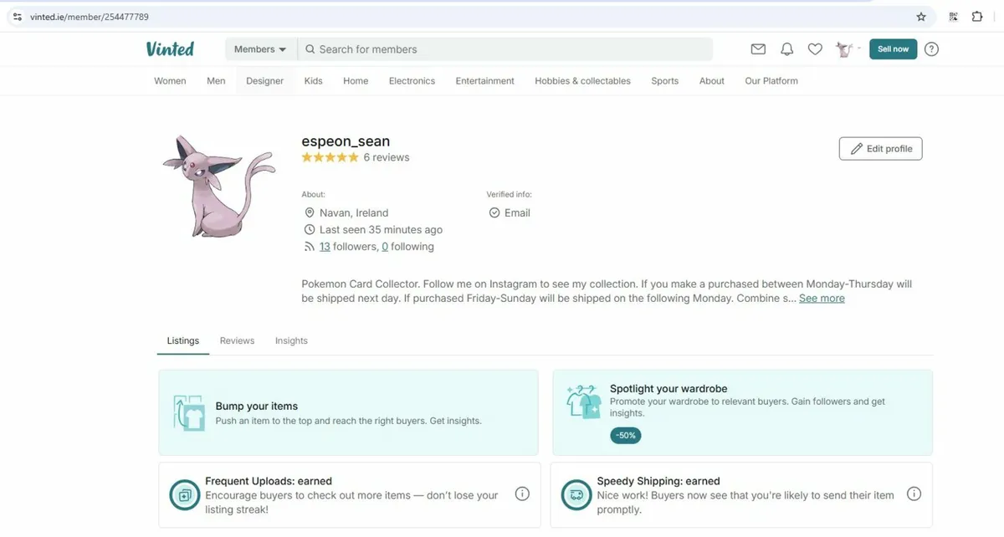
Task: Open the Members search-type dropdown
Action: (260, 49)
